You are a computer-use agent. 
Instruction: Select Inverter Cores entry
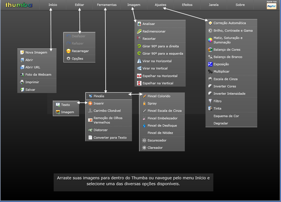(231, 86)
